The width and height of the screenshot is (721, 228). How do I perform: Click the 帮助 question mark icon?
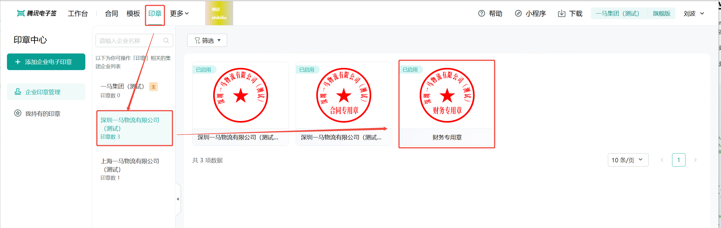(481, 13)
